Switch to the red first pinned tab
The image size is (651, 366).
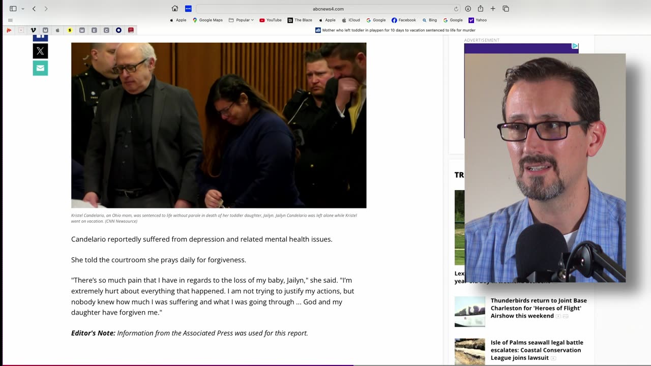(9, 30)
